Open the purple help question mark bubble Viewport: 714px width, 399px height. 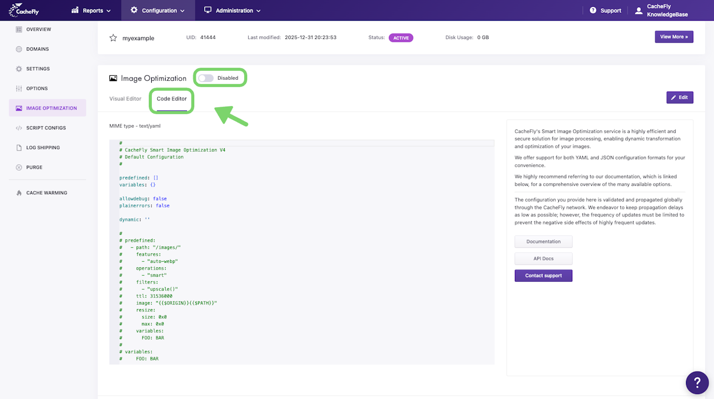coord(697,383)
